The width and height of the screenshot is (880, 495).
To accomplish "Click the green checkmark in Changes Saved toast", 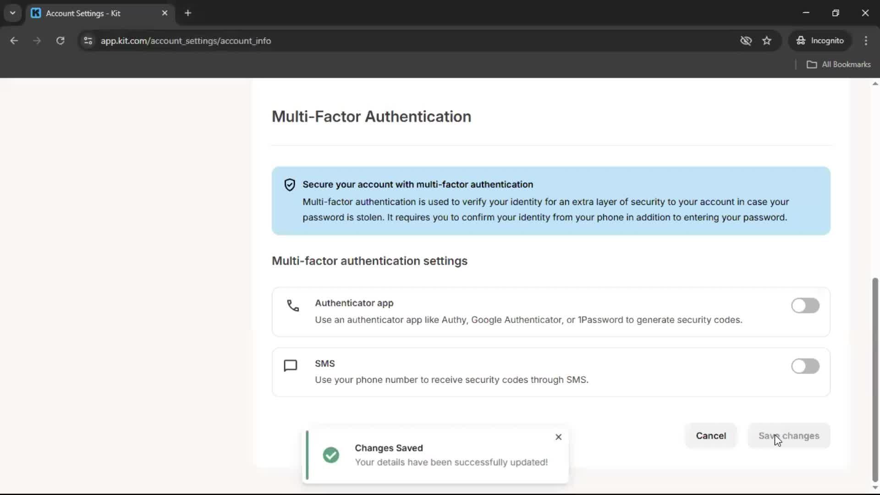I will click(331, 455).
